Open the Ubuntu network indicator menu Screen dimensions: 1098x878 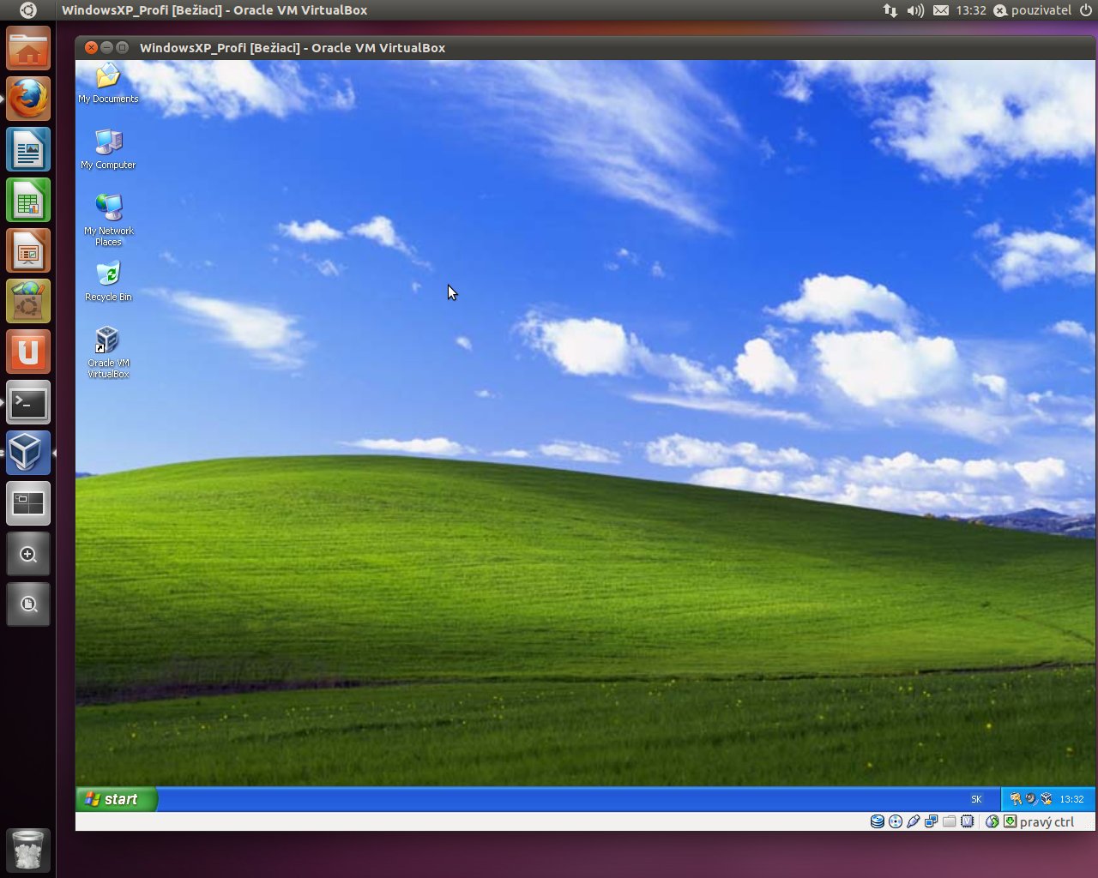point(890,10)
